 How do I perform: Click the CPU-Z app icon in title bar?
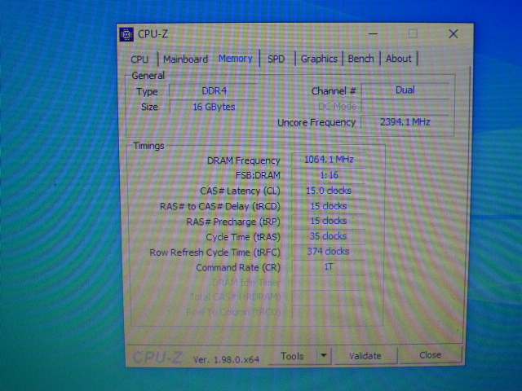126,34
